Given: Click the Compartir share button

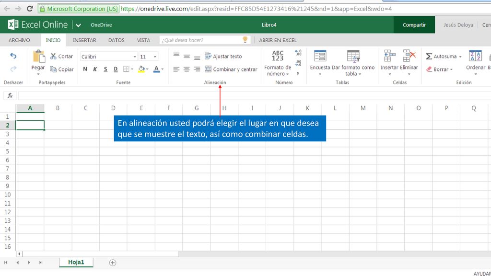Looking at the screenshot, I should pos(414,25).
